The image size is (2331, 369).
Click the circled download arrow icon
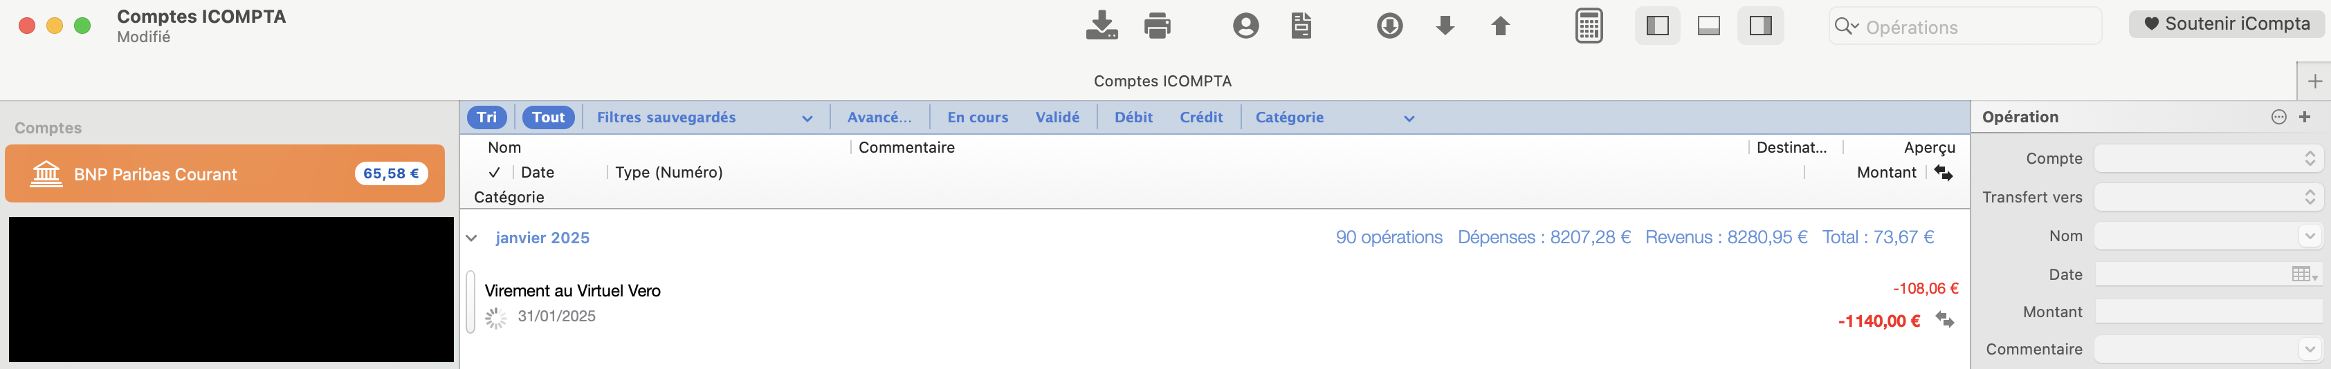(x=1389, y=26)
